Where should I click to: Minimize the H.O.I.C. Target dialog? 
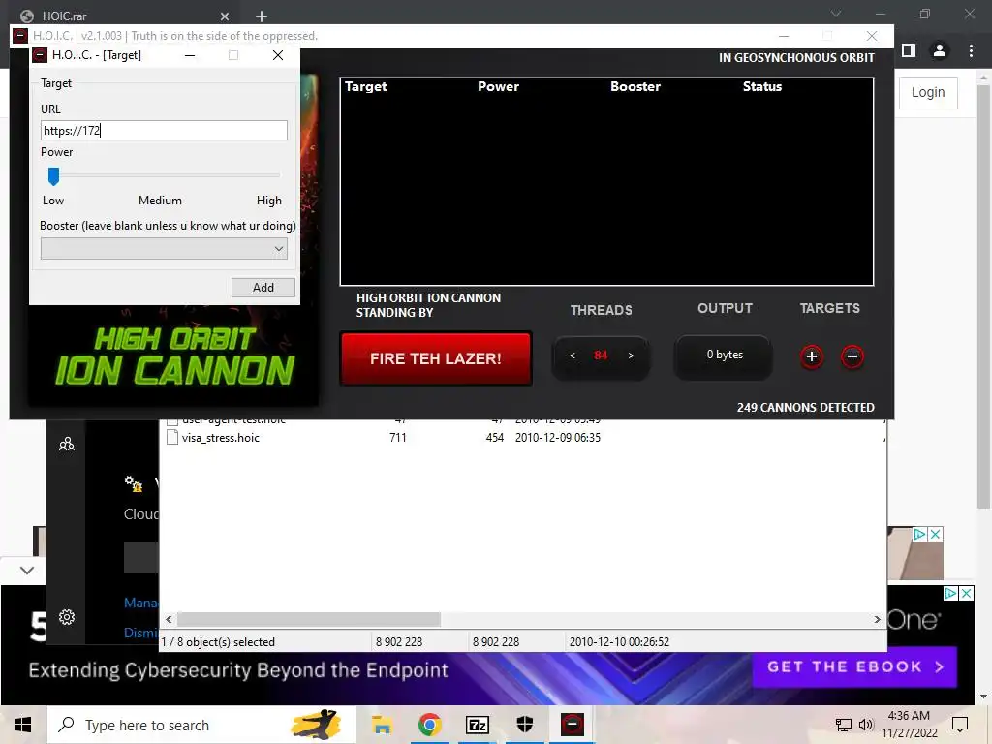coord(190,55)
